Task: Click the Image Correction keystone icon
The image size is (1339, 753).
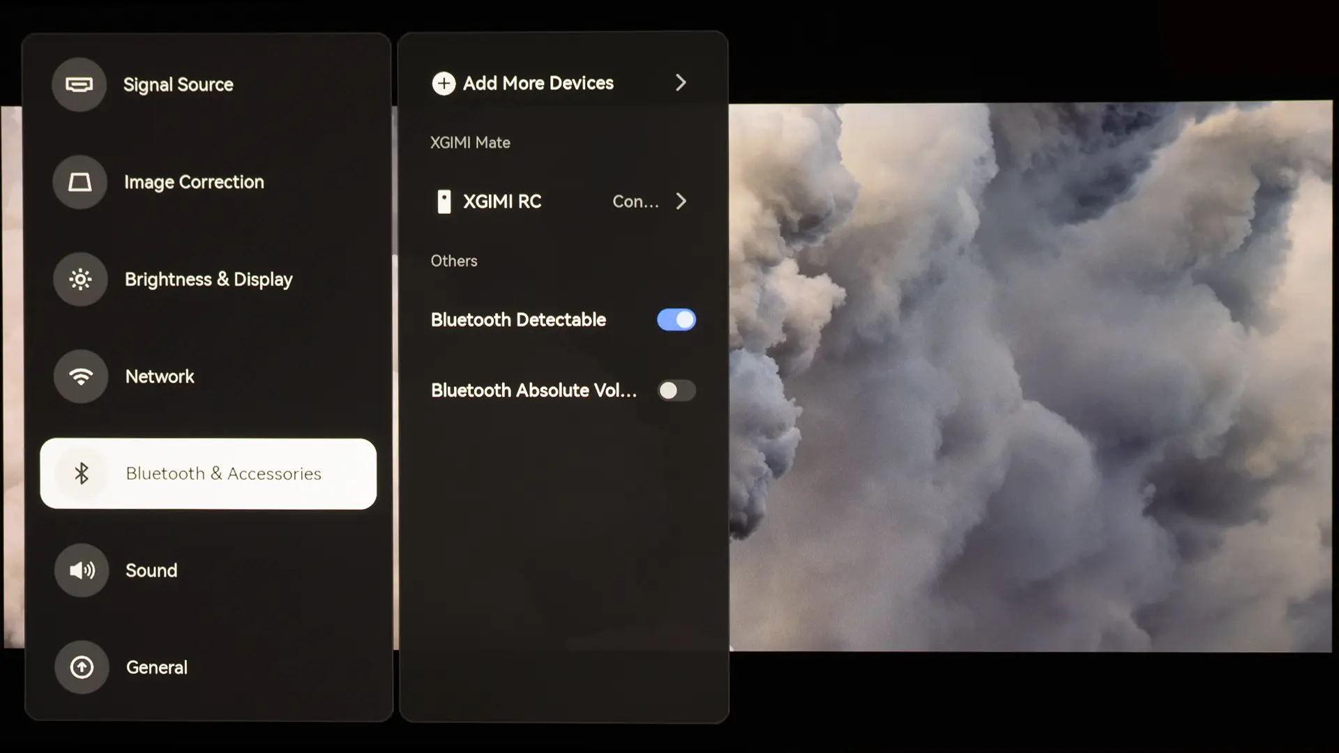Action: pyautogui.click(x=80, y=182)
